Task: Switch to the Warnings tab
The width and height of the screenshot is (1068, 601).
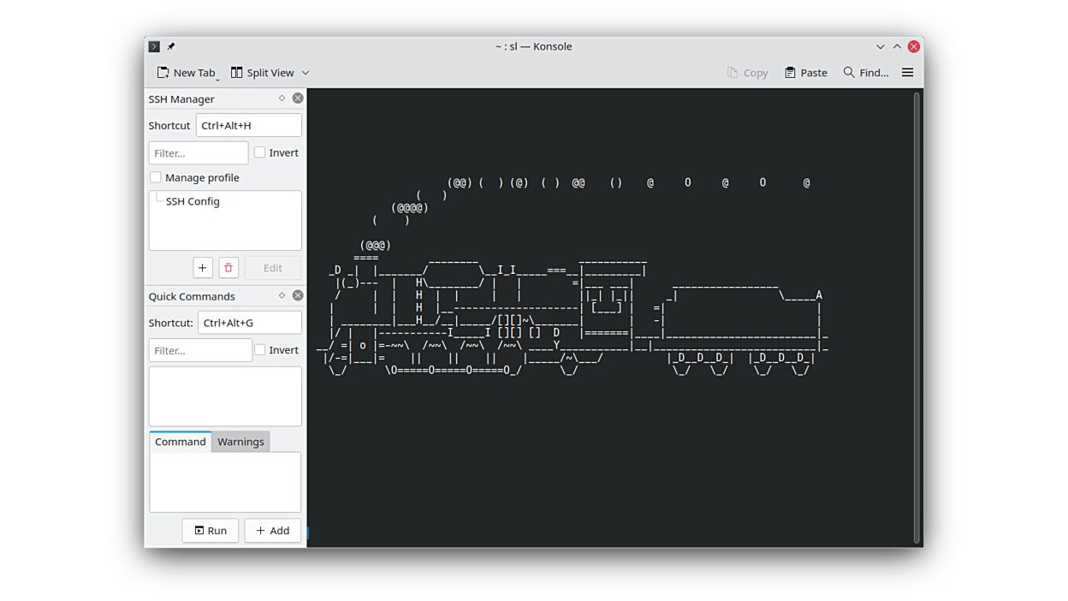Action: click(240, 442)
